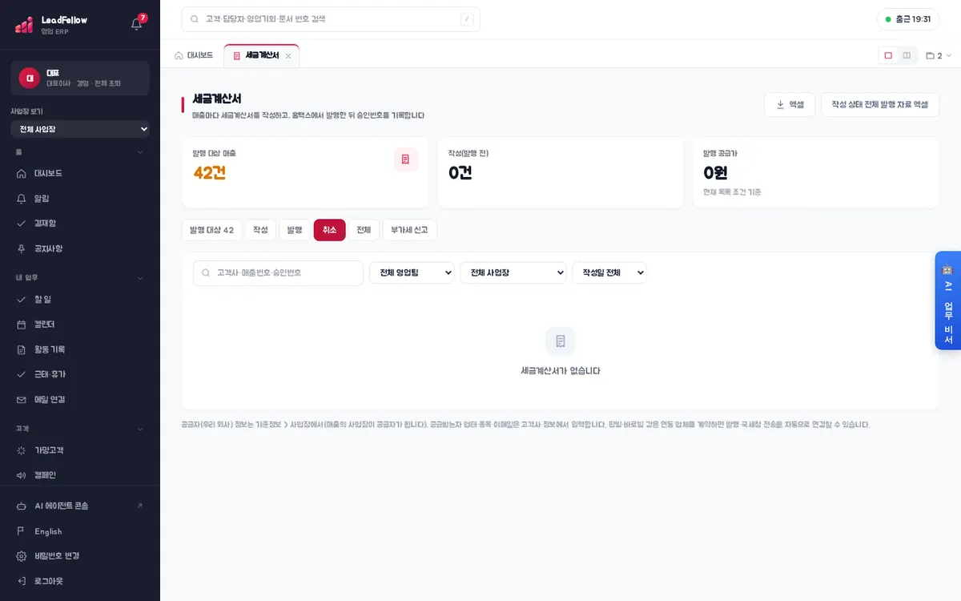Filter by 발행 대상 42 tab

[x=211, y=230]
